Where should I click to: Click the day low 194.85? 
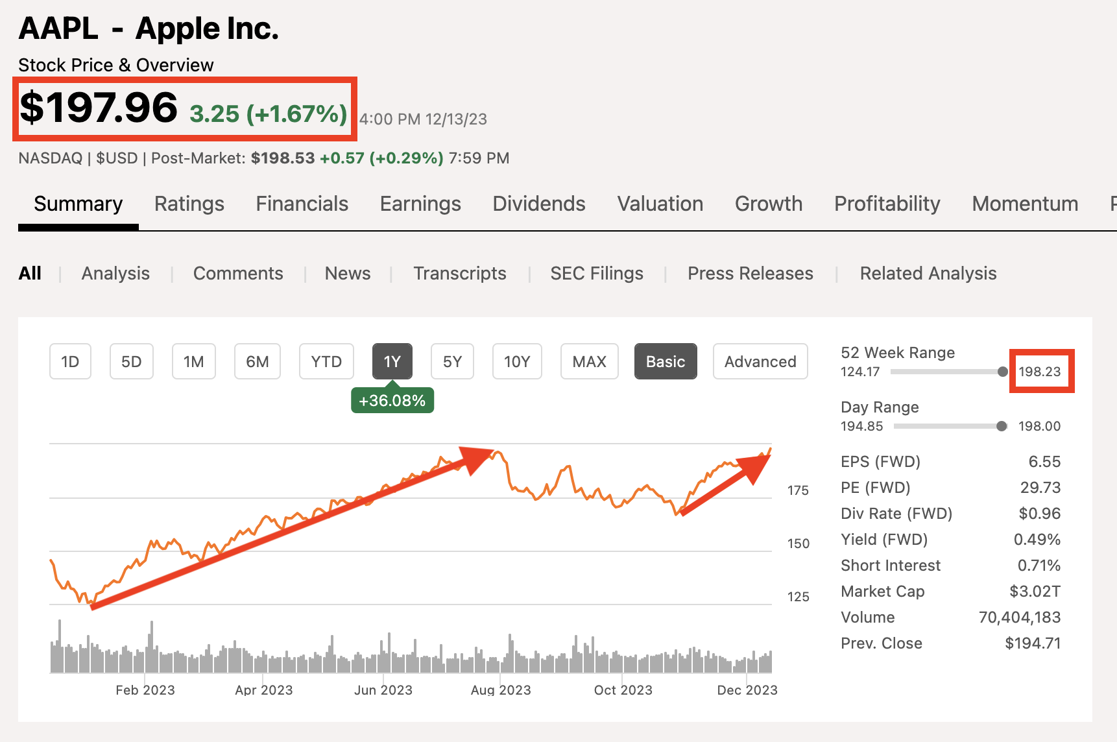pyautogui.click(x=862, y=426)
